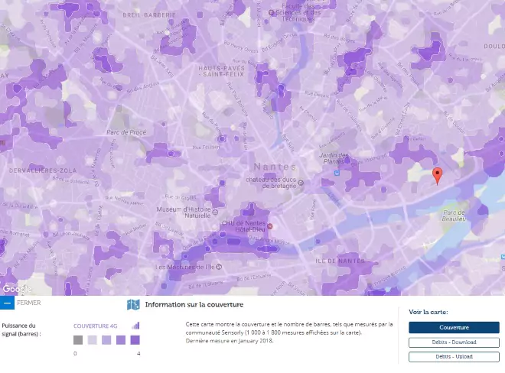This screenshot has height=373, width=505.
Task: Click the blue transit icon near Jardin des Plantes
Action: [x=336, y=173]
